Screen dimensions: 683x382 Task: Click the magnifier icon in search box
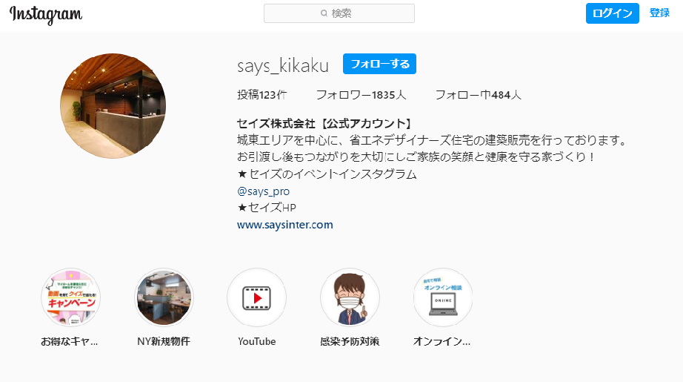324,13
